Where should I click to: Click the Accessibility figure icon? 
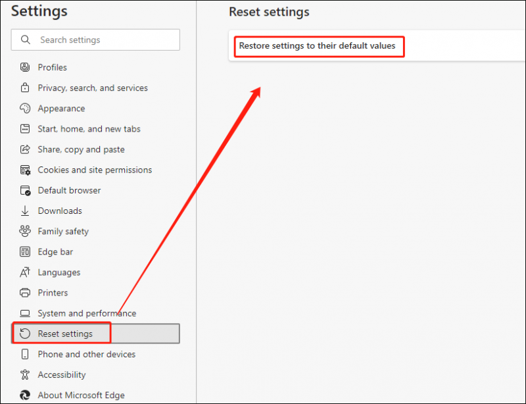pyautogui.click(x=25, y=374)
